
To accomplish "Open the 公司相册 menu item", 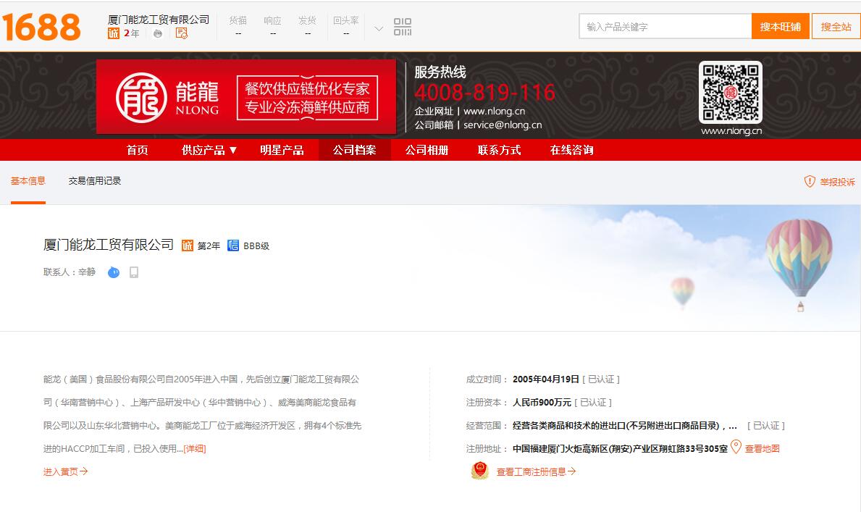I will [x=427, y=150].
